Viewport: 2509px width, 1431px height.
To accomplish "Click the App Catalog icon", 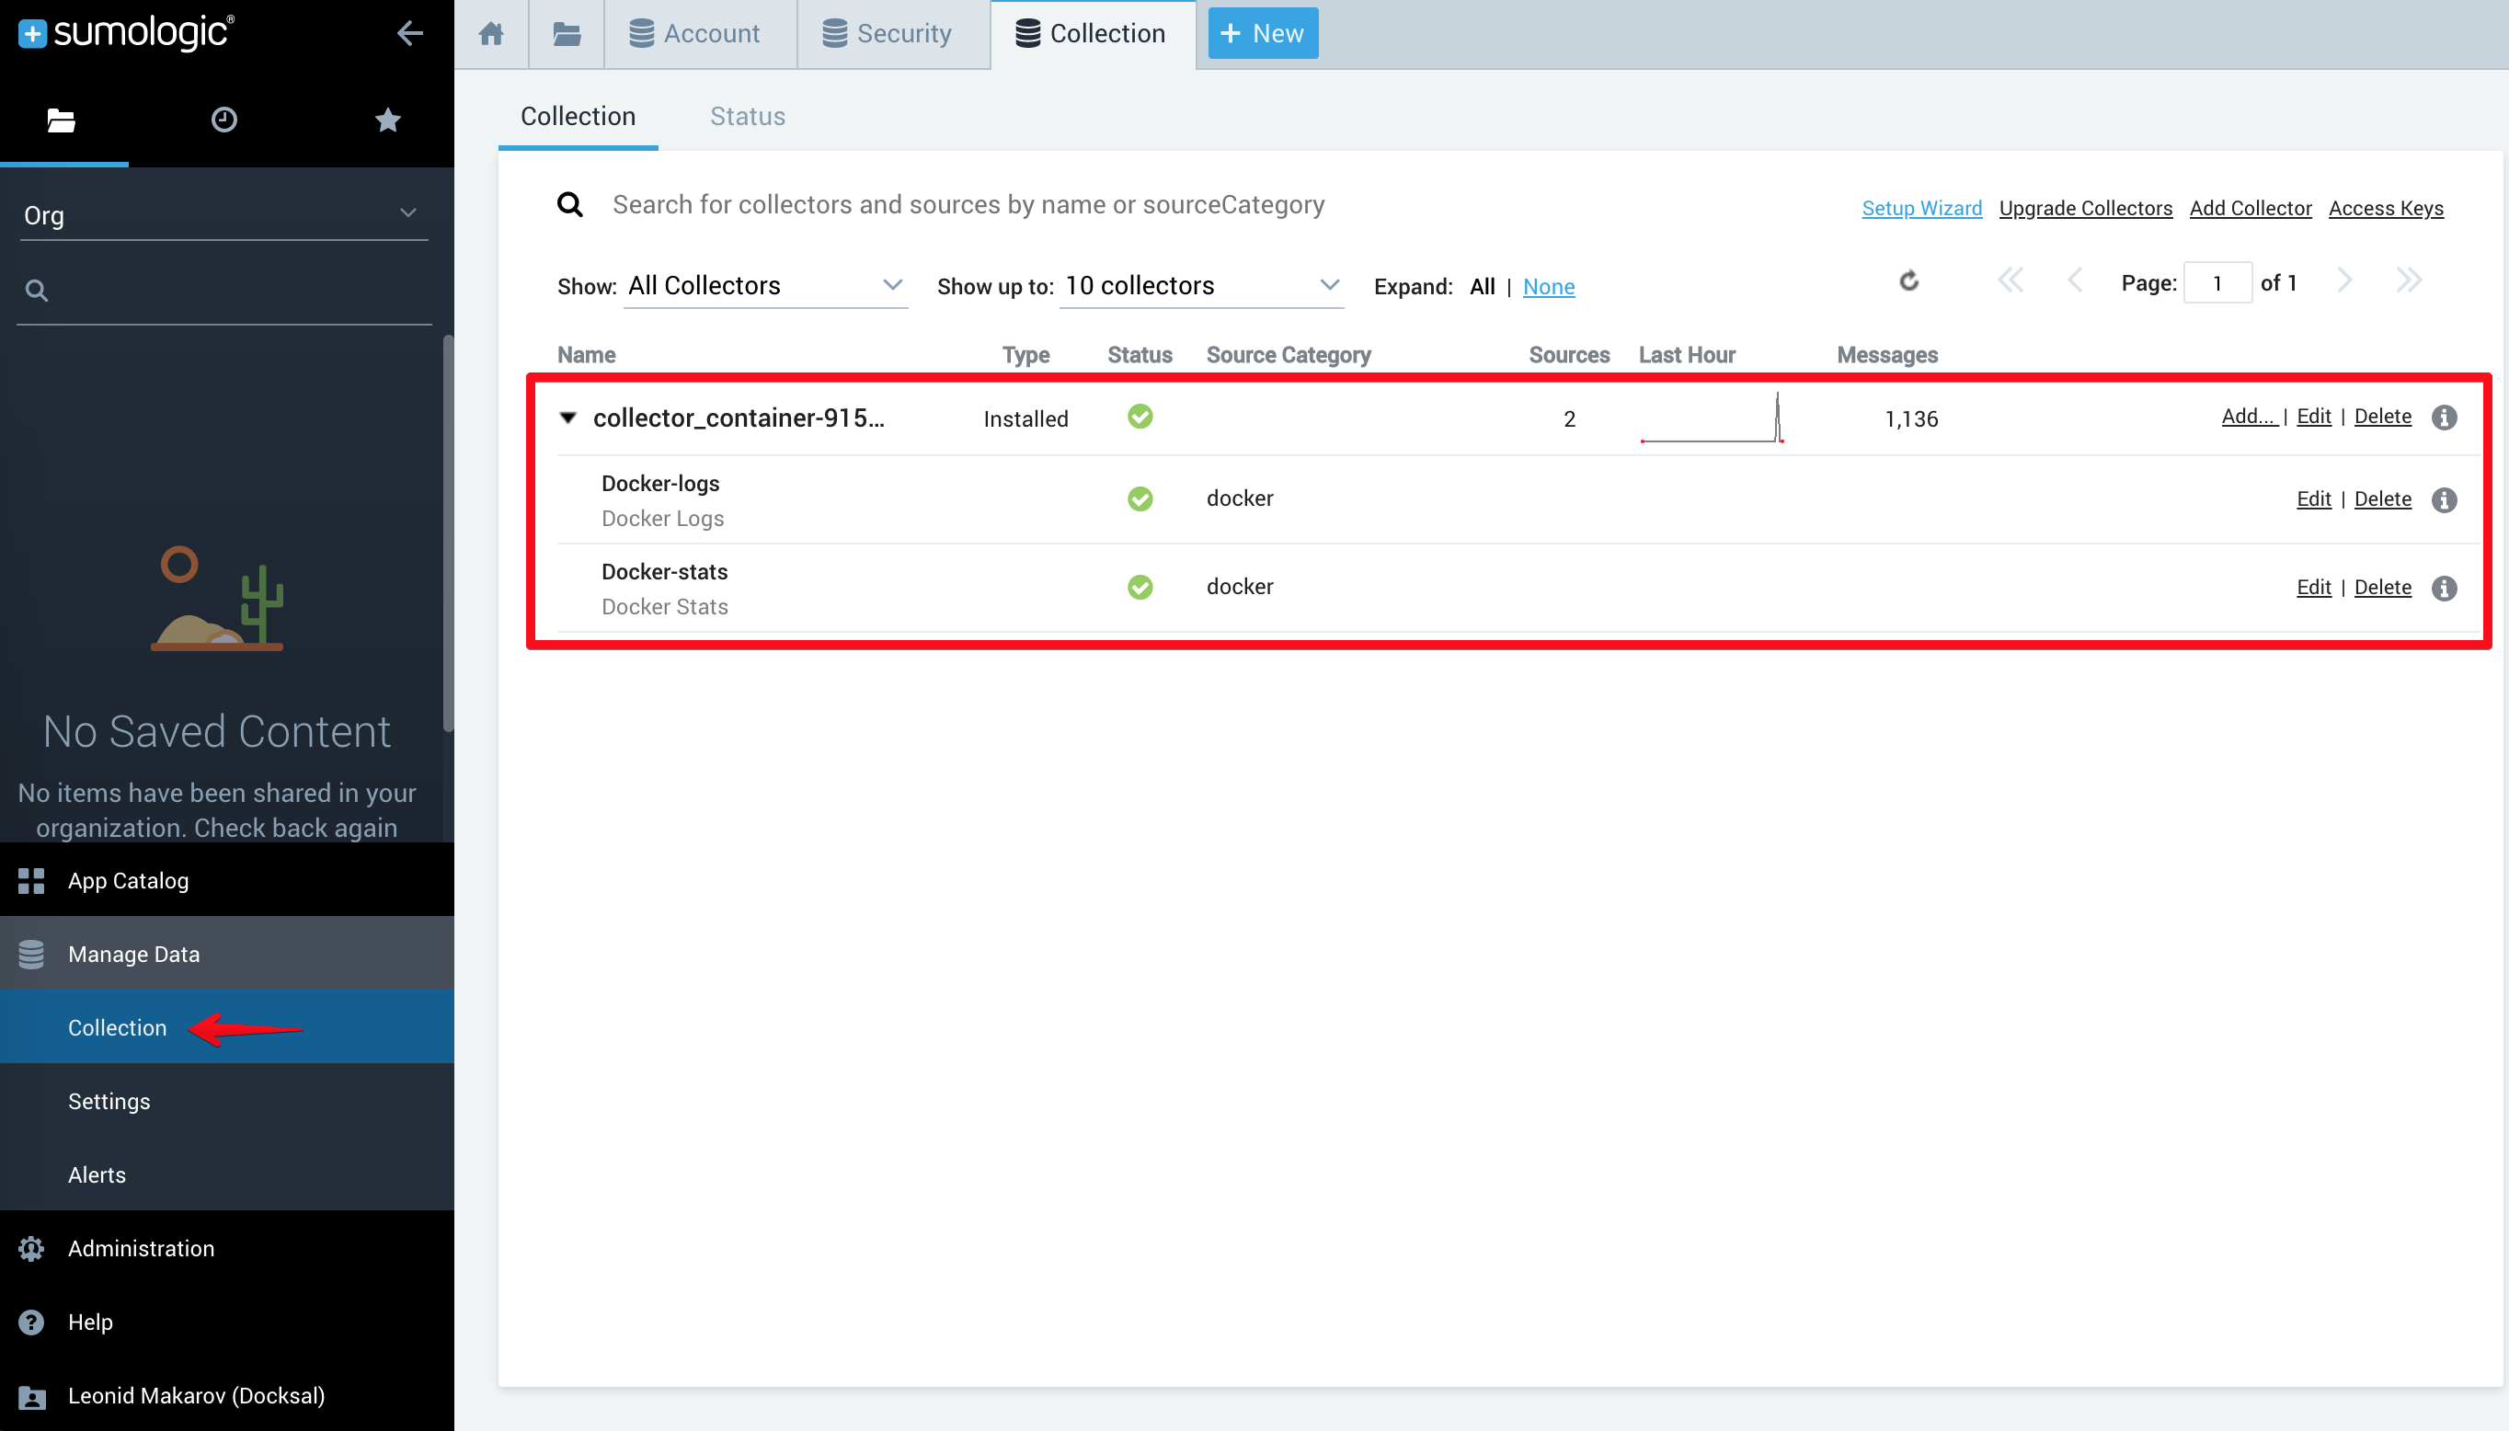I will tap(30, 879).
